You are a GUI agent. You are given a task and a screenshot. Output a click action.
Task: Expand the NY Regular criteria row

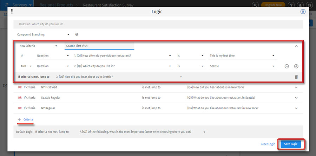[296, 108]
